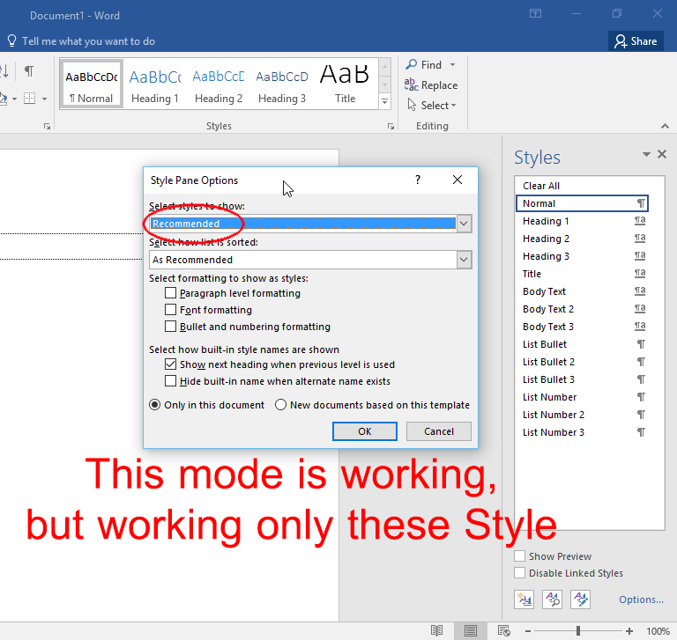
Task: Switch to Web Layout view icon
Action: pyautogui.click(x=504, y=630)
